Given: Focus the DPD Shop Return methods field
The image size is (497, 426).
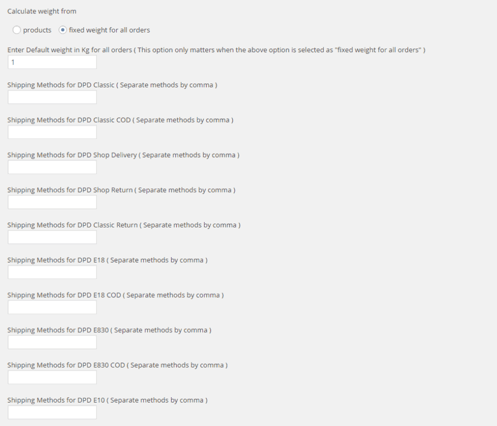Looking at the screenshot, I should (x=52, y=202).
